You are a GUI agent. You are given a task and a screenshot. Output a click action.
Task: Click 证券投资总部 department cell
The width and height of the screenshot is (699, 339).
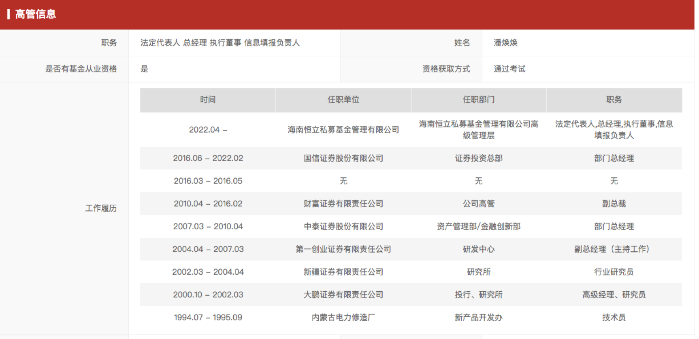[x=479, y=158]
